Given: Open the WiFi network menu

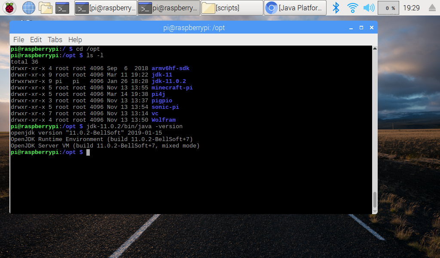Looking at the screenshot, I should 352,8.
